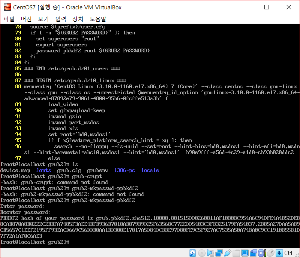The image size is (300, 258).
Task: Click the hard disk activity status icon
Action: 193,253
